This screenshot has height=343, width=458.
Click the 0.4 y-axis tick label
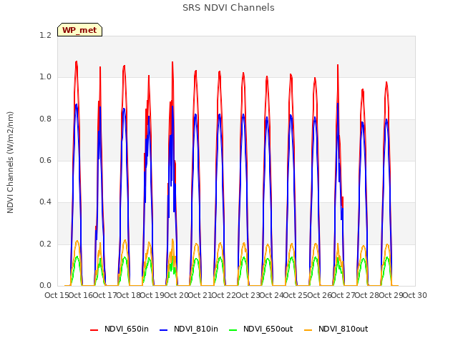[45, 202]
